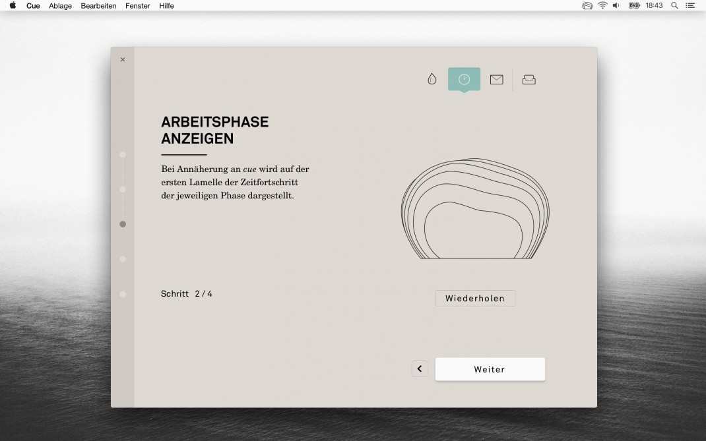Click the volume speaker icon
The width and height of the screenshot is (706, 441).
616,5
